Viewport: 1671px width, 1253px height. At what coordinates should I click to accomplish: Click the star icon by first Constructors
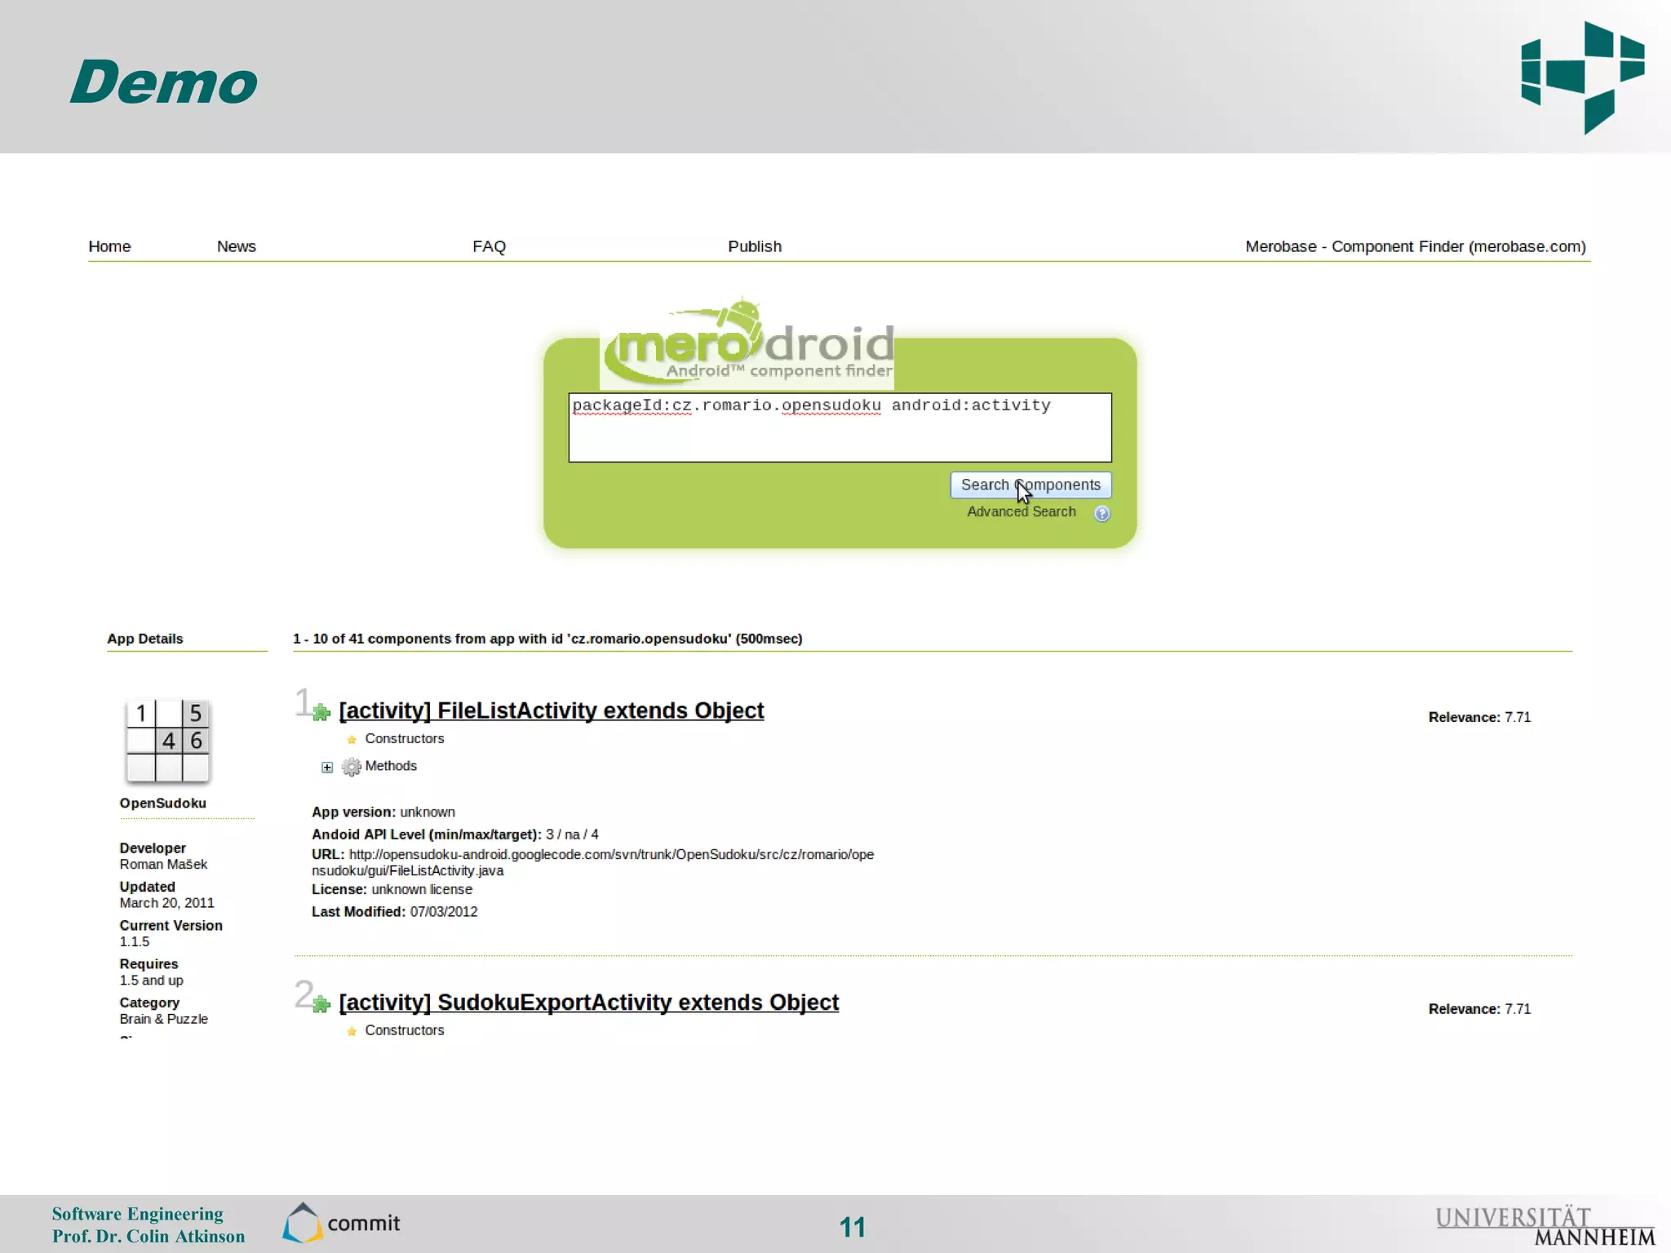pos(352,740)
